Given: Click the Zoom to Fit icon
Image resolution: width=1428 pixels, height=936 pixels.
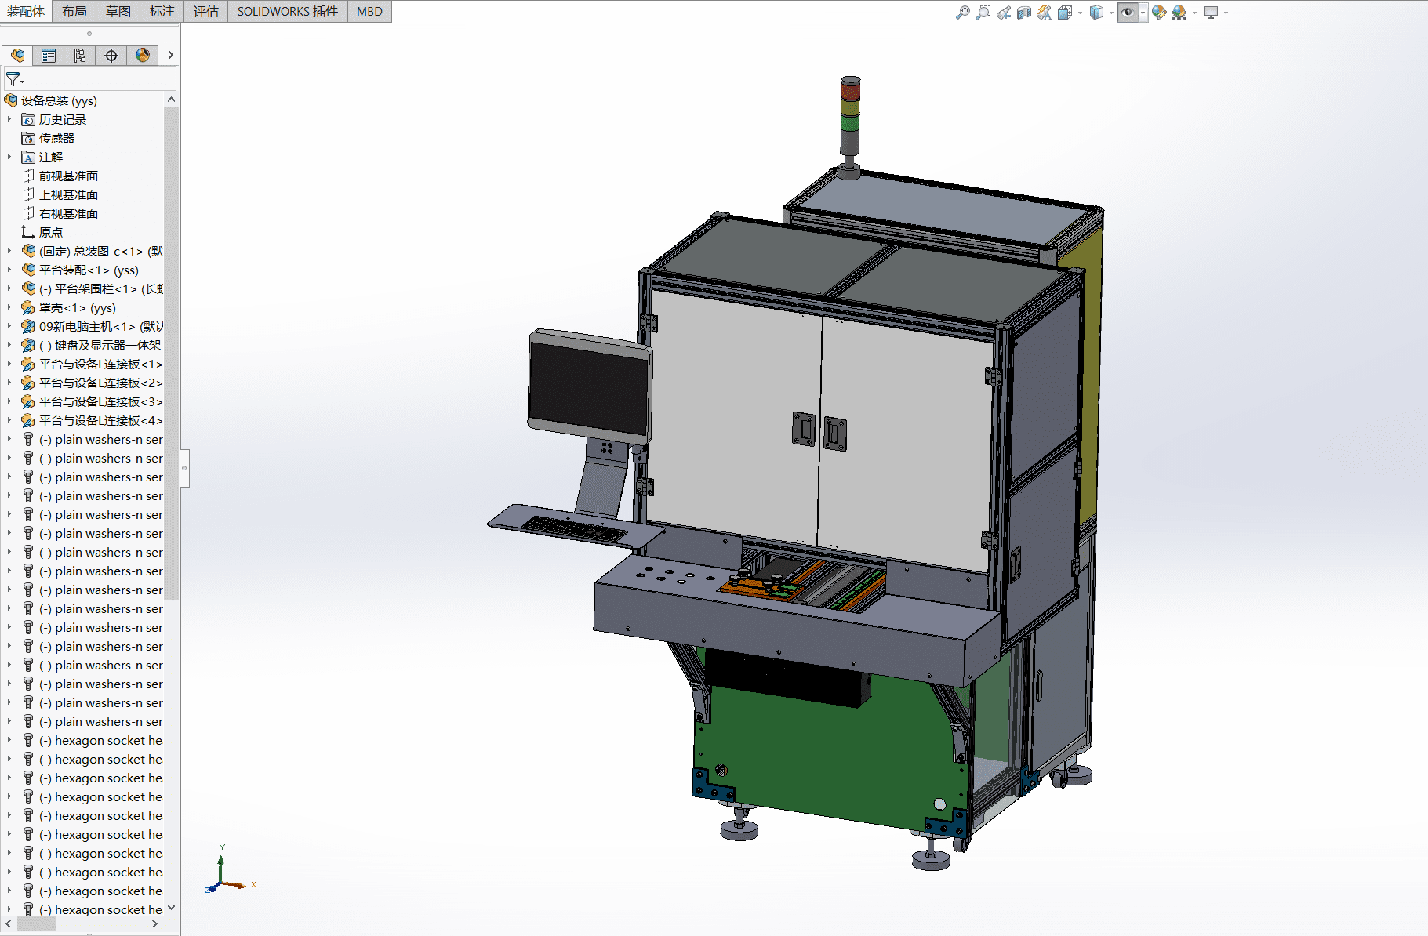Looking at the screenshot, I should [962, 13].
